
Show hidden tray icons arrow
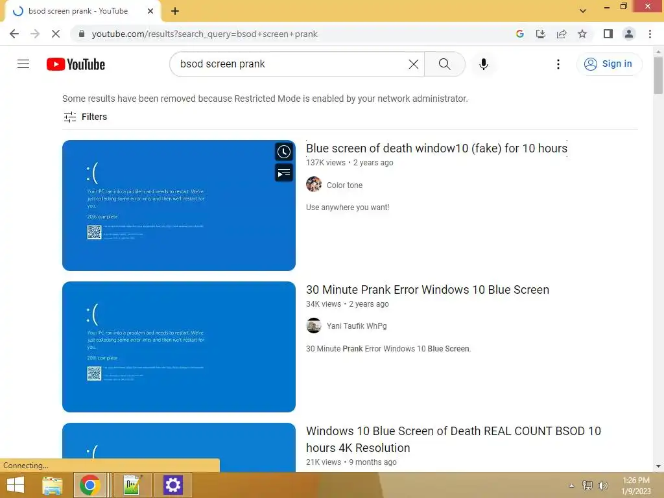(x=571, y=486)
